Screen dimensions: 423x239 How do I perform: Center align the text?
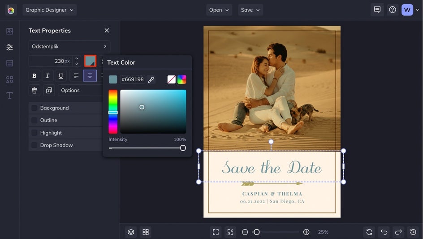(90, 76)
